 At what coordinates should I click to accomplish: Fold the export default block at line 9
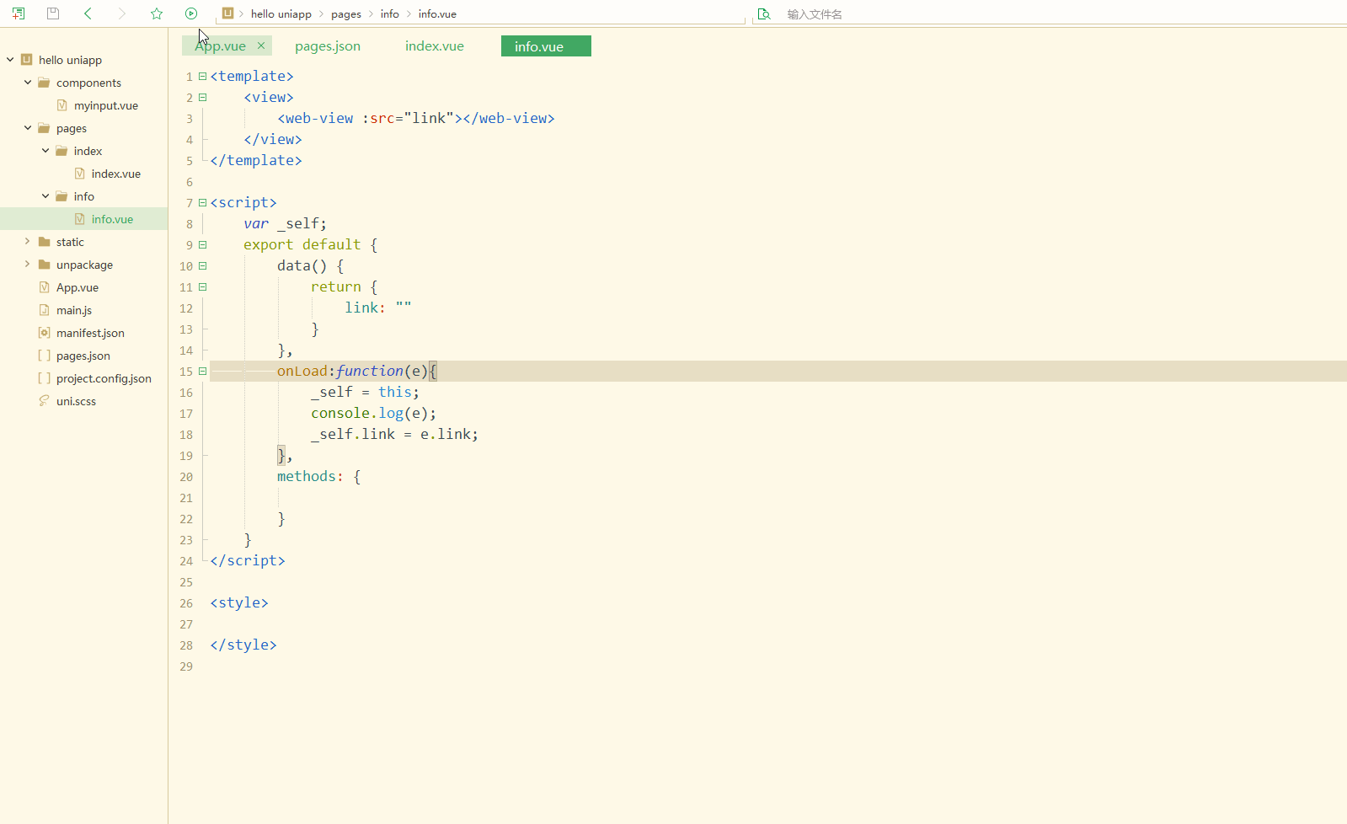pyautogui.click(x=202, y=245)
